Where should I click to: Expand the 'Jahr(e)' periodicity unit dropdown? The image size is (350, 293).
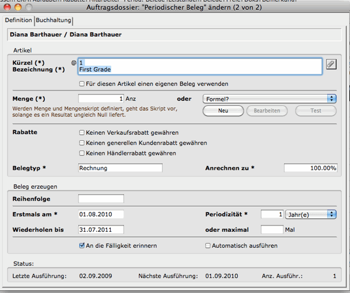pyautogui.click(x=310, y=214)
